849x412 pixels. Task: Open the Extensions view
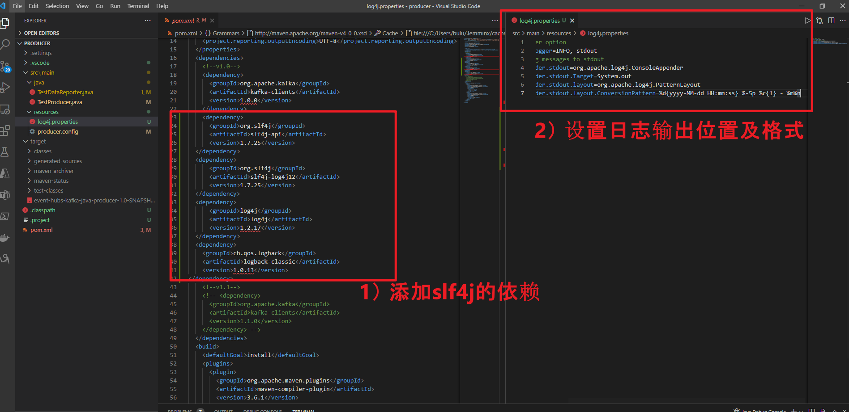click(x=5, y=130)
